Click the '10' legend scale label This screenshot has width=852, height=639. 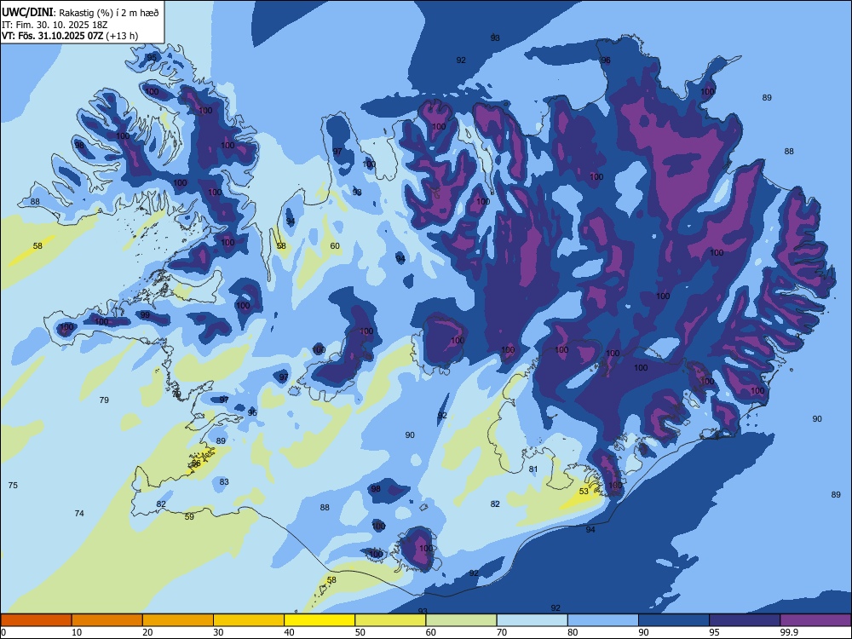[x=77, y=632]
